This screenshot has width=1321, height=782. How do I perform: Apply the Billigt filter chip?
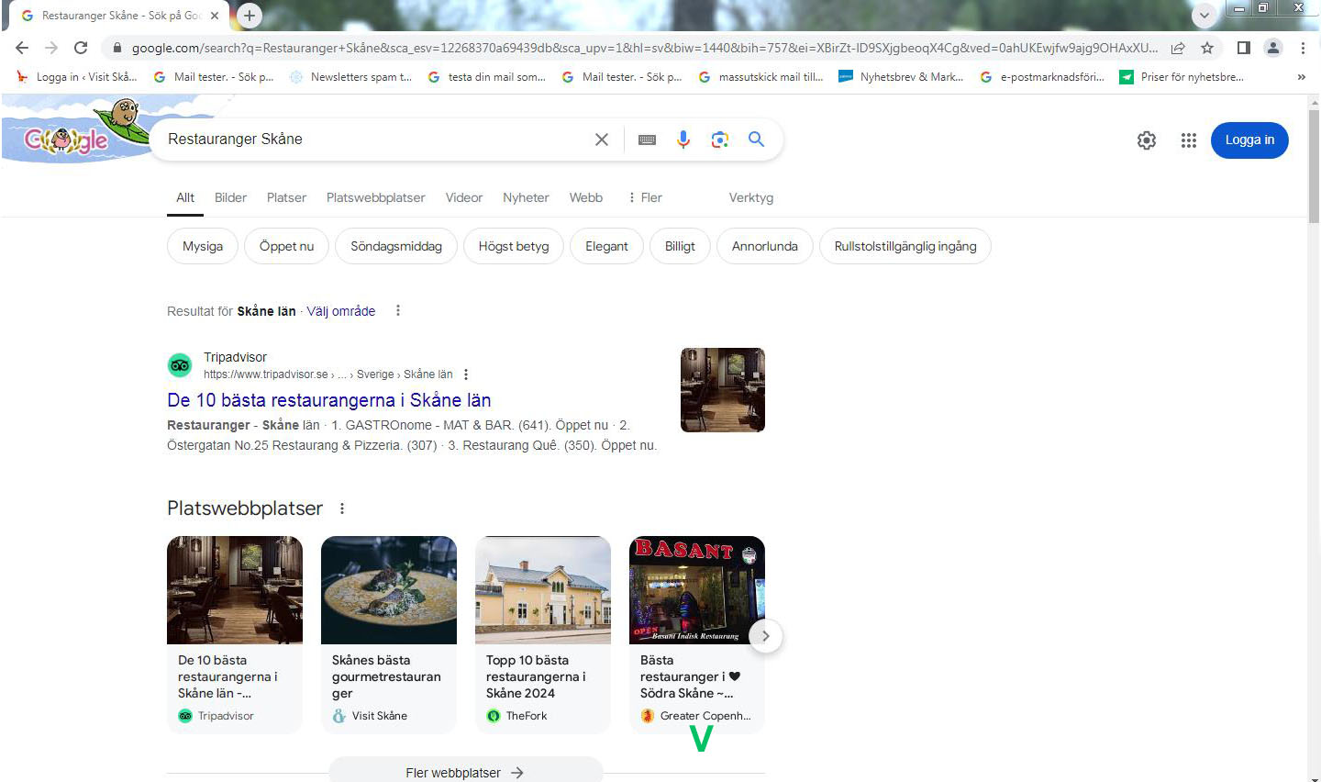click(x=680, y=246)
